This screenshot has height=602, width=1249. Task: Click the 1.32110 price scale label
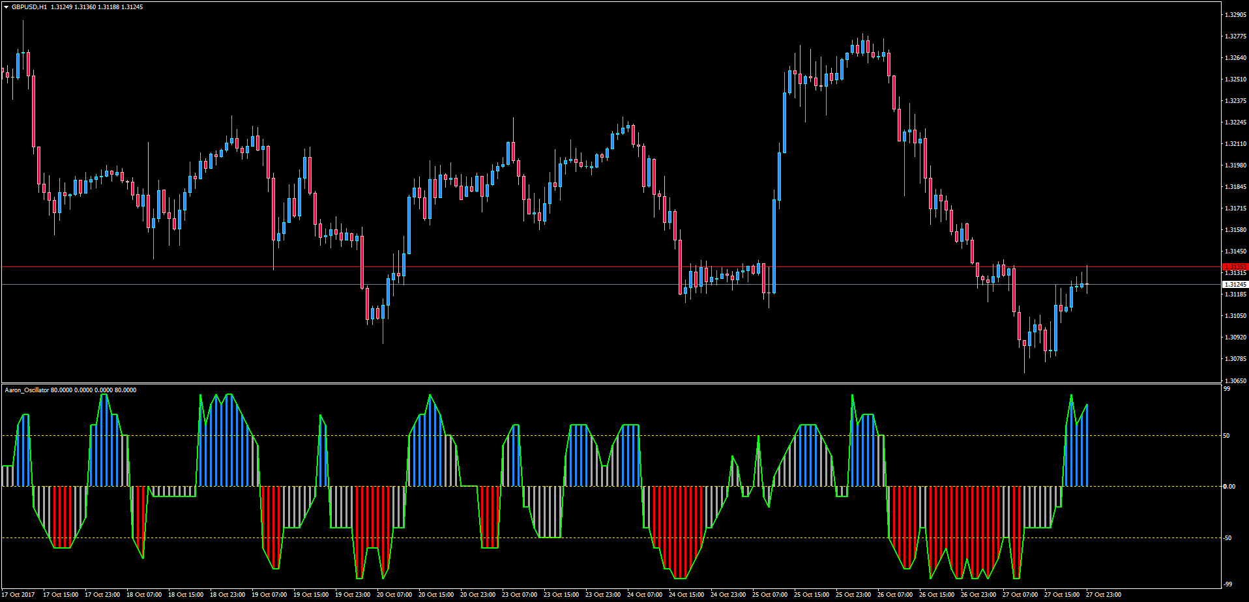1235,143
